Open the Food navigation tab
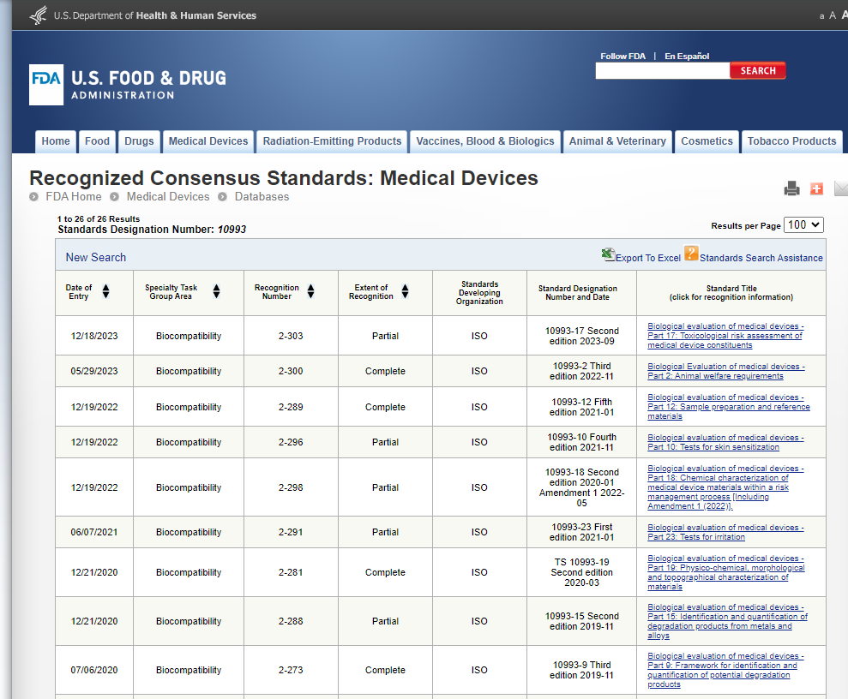This screenshot has height=699, width=848. click(98, 141)
